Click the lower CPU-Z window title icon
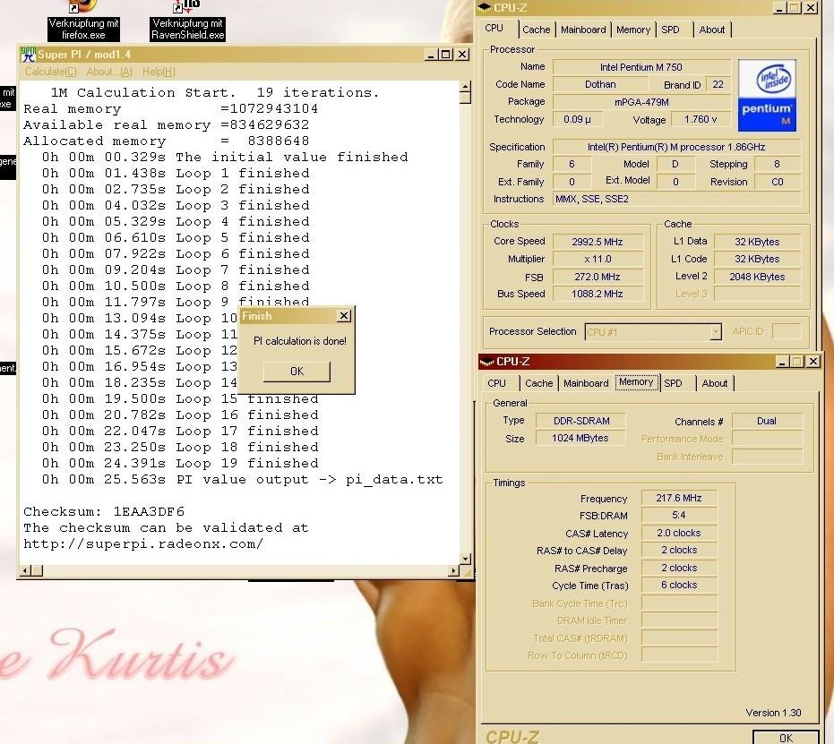The height and width of the screenshot is (744, 834). coord(486,362)
